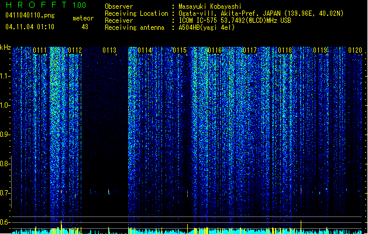Image resolution: width=368 pixels, height=234 pixels.
Task: Click the kHz axis label
Action: [5, 47]
